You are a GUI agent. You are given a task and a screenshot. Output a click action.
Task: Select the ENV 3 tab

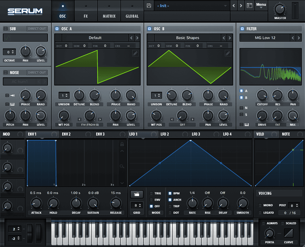[110, 134]
